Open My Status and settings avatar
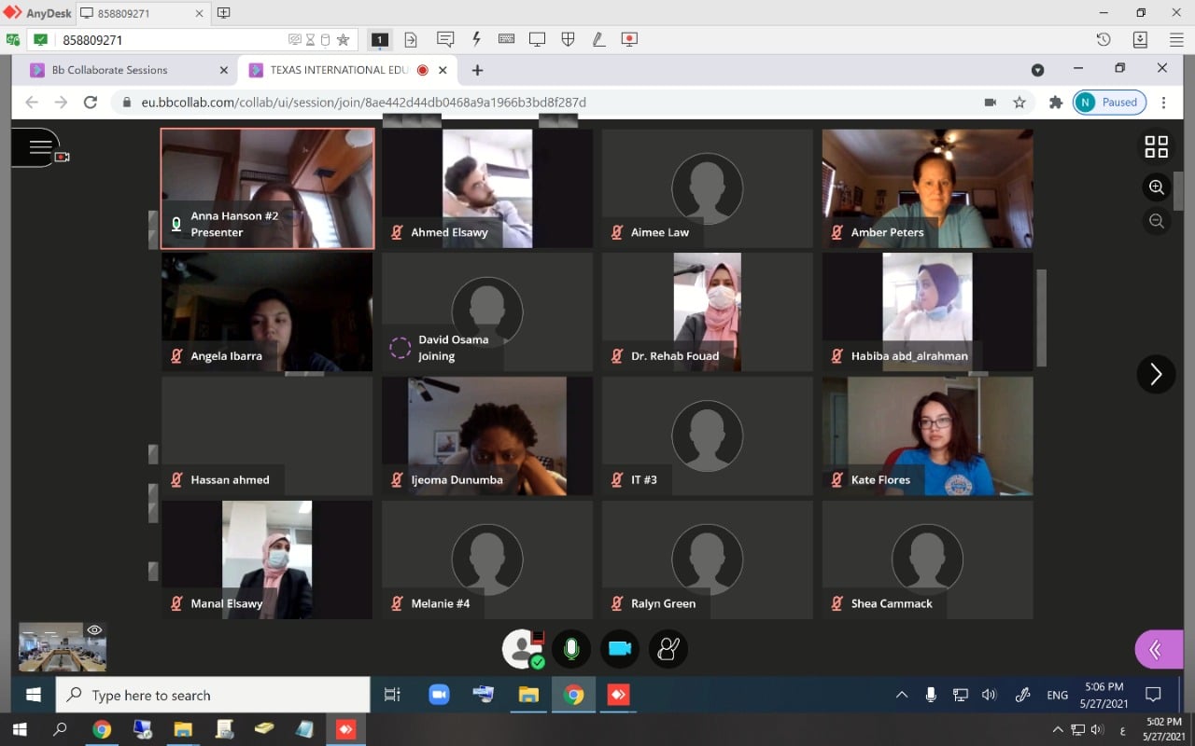1195x746 pixels. (521, 649)
